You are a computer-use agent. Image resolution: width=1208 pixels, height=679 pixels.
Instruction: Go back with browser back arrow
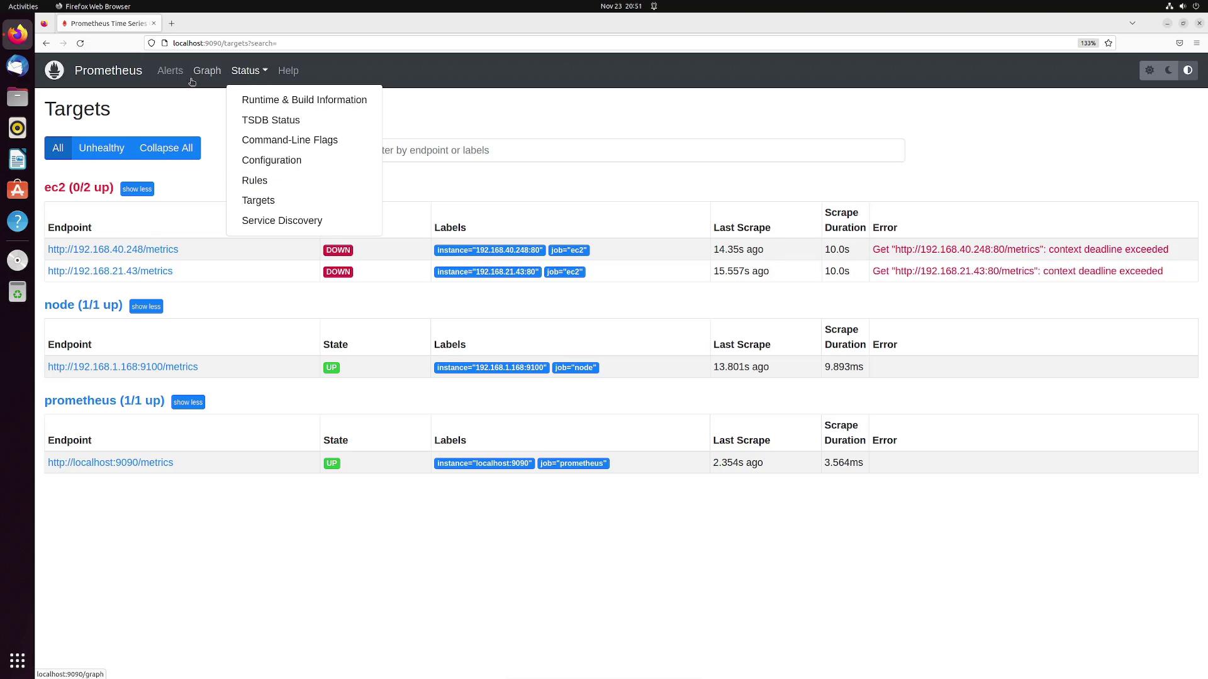(x=46, y=43)
